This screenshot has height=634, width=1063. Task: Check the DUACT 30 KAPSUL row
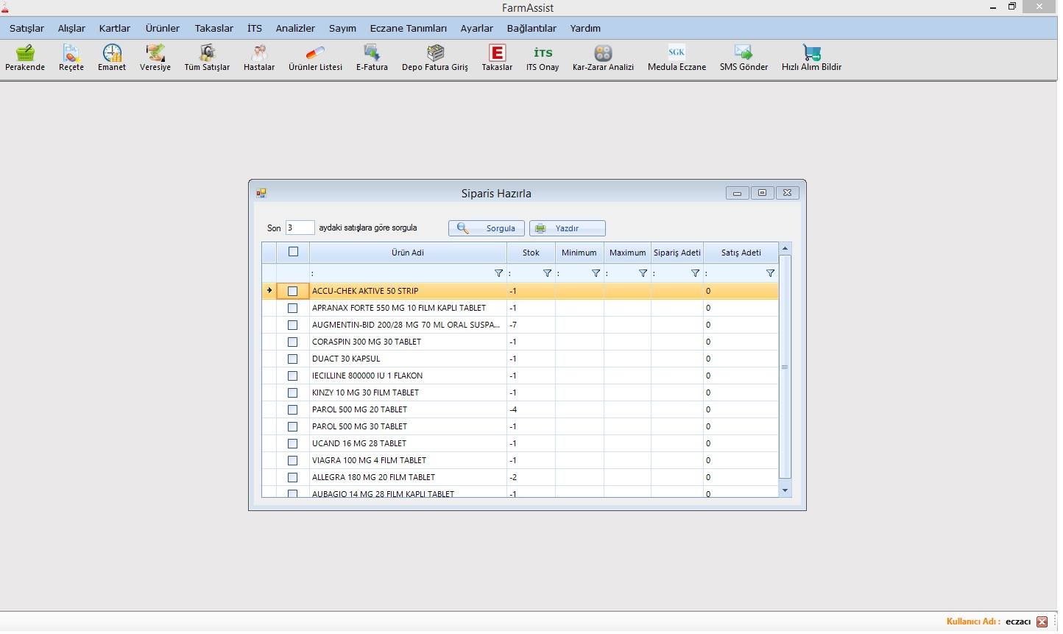click(292, 359)
